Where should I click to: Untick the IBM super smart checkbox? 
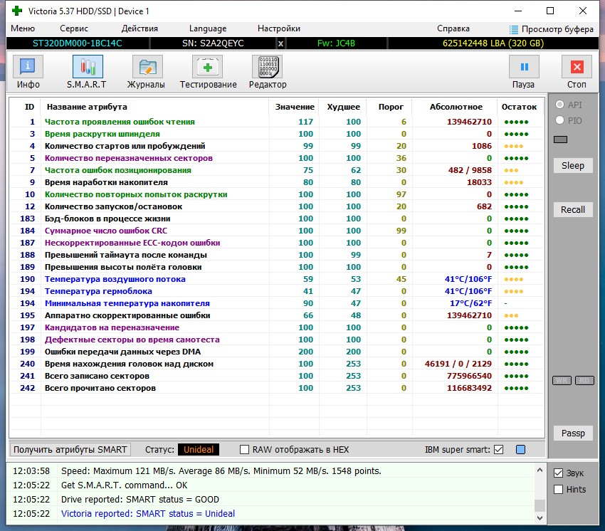coord(498,450)
